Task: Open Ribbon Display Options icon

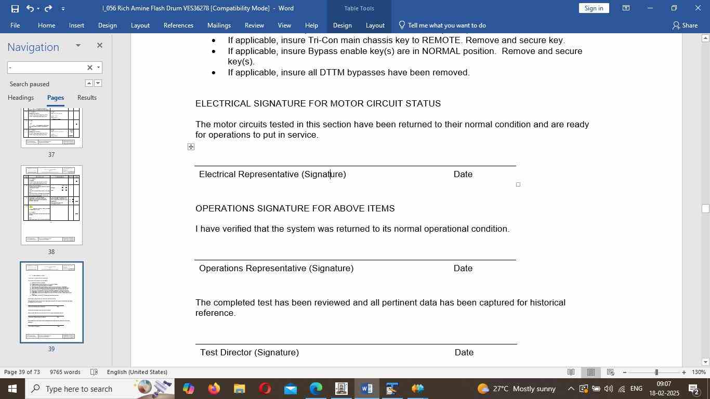Action: point(626,8)
